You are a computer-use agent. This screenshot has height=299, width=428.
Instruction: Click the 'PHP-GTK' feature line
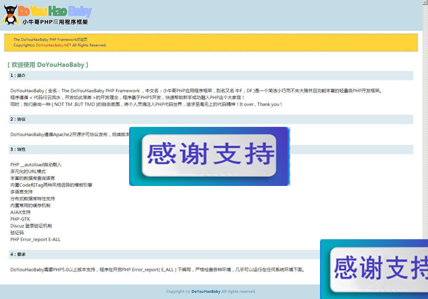[20, 219]
